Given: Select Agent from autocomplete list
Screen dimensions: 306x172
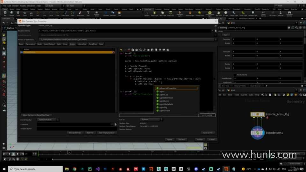Looking at the screenshot, I should [176, 91].
